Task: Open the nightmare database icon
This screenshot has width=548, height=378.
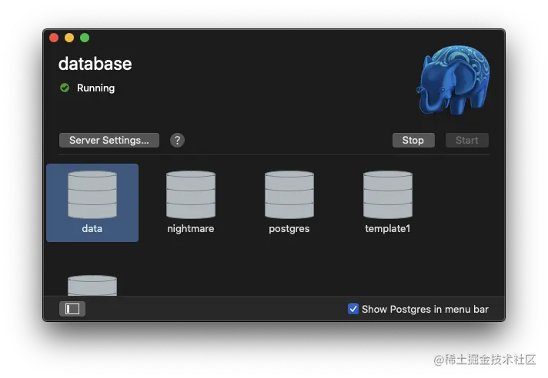Action: point(191,194)
